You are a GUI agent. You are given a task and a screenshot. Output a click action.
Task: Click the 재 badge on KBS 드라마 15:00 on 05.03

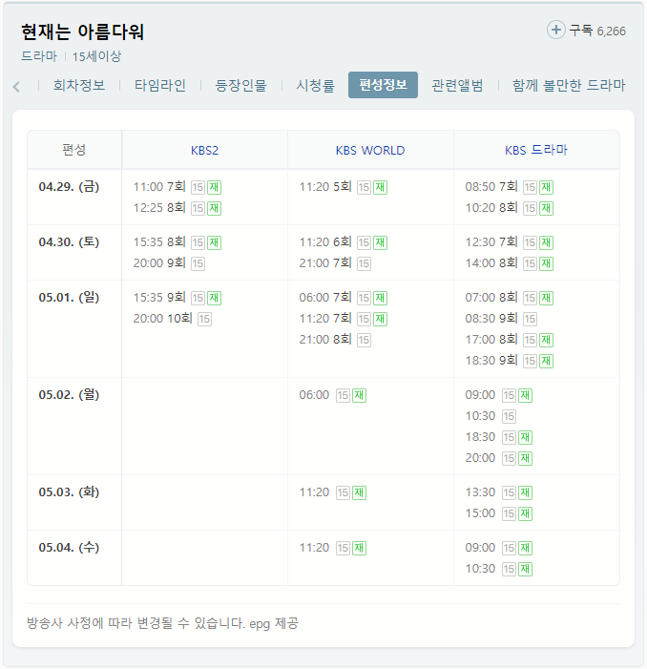pos(525,513)
